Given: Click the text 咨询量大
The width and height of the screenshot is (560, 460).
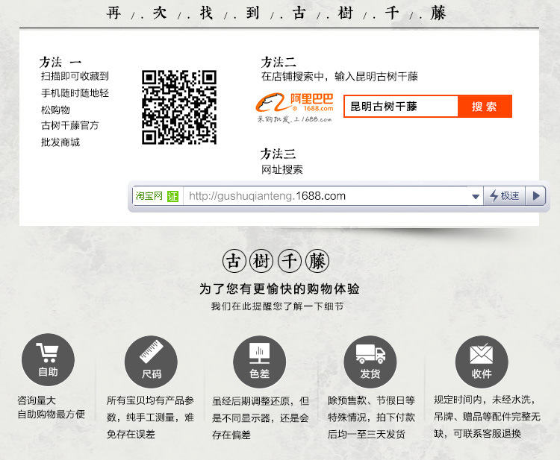Looking at the screenshot, I should coord(37,400).
